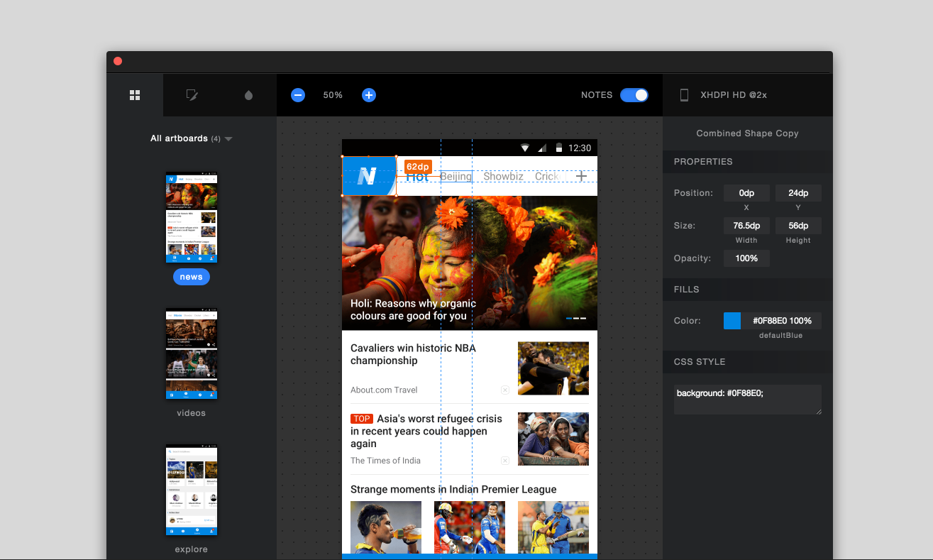Dismiss the About.com Travel article icon
This screenshot has width=933, height=560.
(x=505, y=390)
